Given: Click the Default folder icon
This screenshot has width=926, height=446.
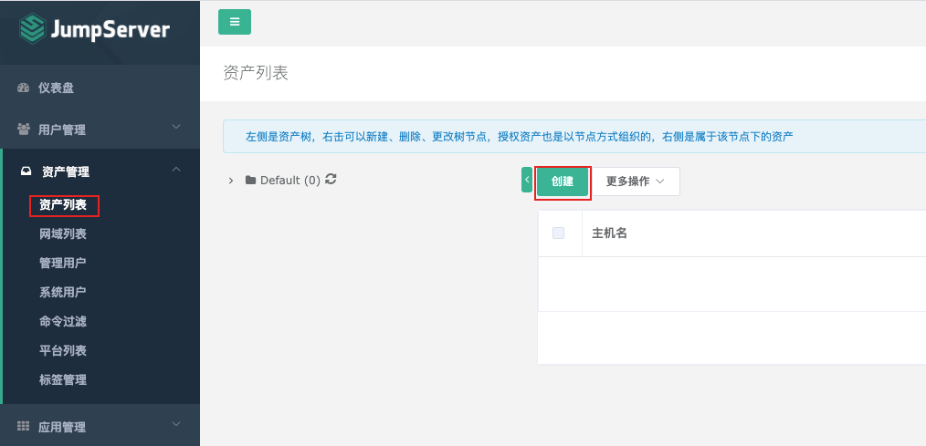Looking at the screenshot, I should pyautogui.click(x=250, y=180).
